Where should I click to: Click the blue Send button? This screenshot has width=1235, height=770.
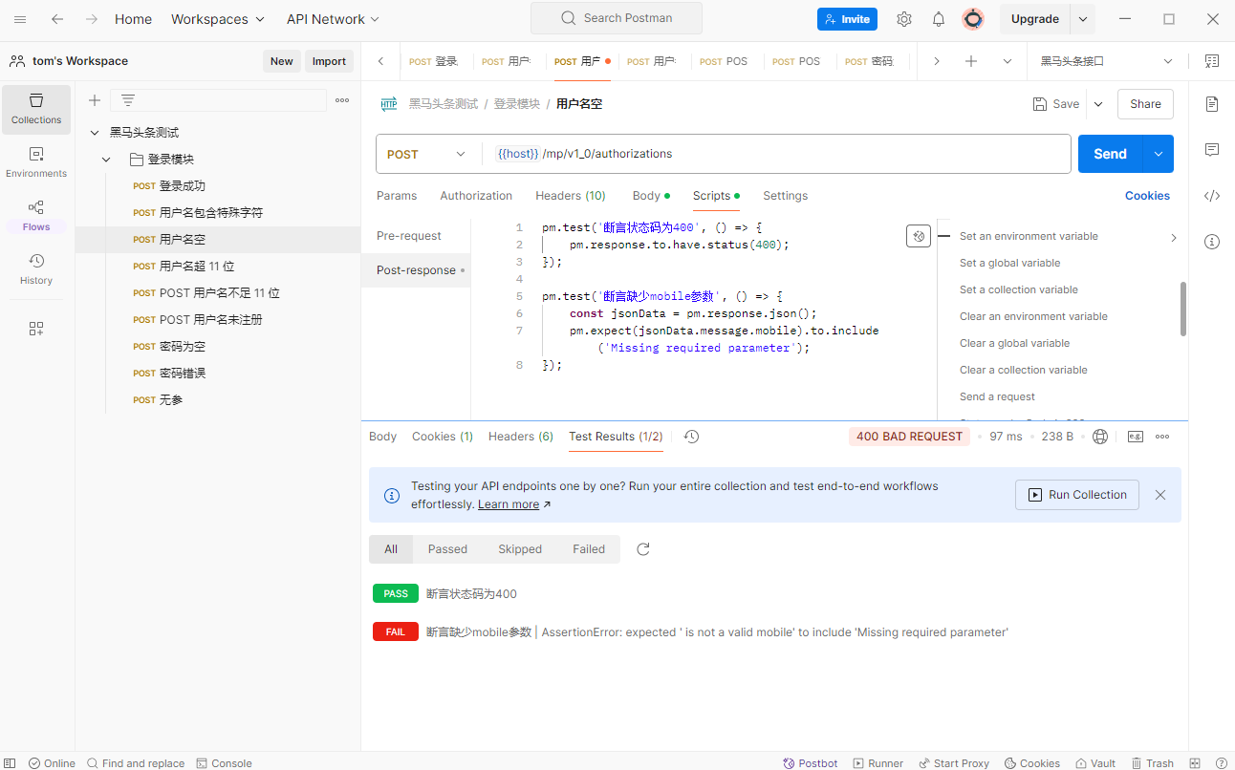[1111, 154]
